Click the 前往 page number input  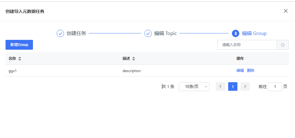coord(275,87)
